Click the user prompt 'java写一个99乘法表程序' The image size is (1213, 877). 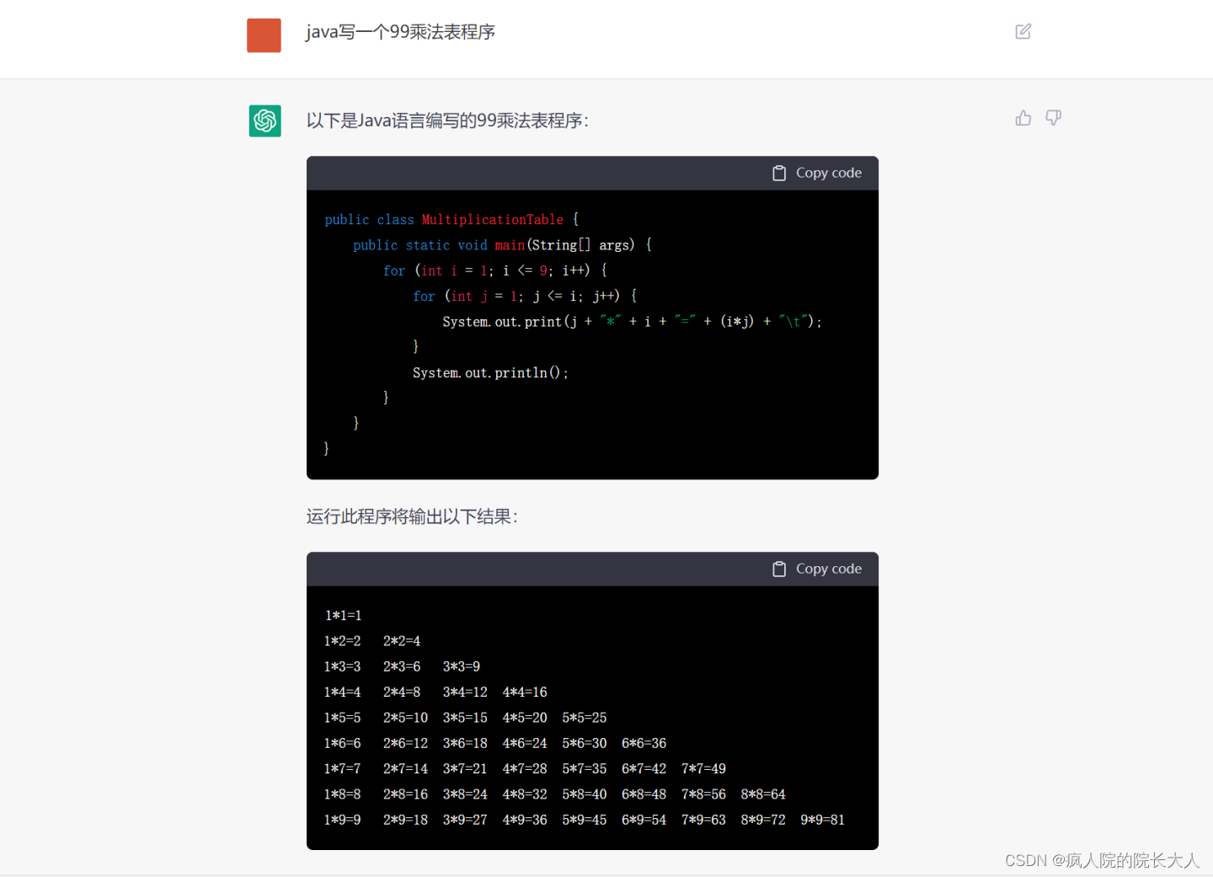[400, 32]
